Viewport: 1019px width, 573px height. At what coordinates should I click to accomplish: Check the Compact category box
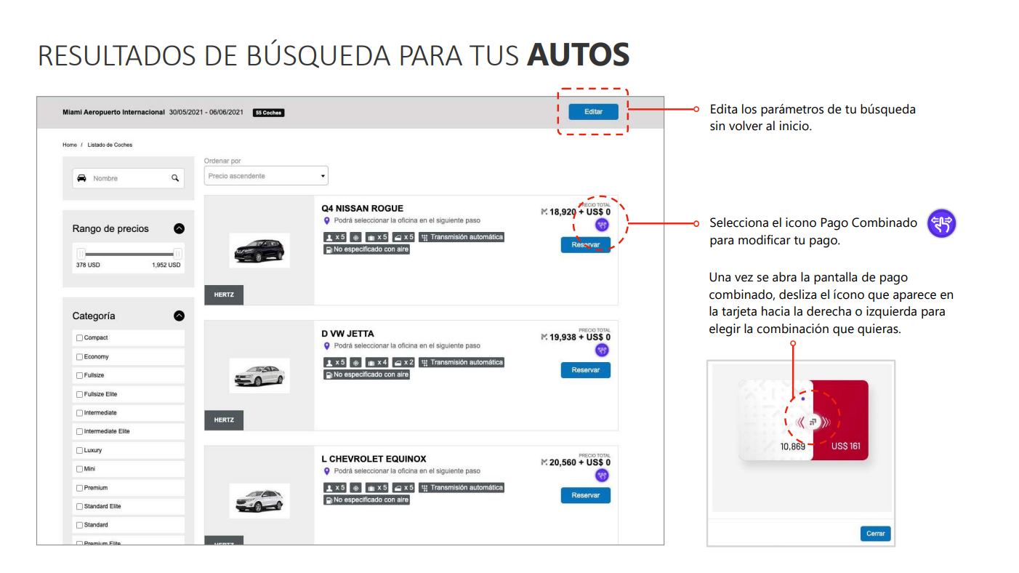(x=79, y=338)
